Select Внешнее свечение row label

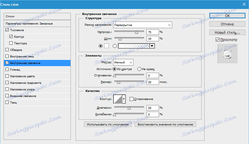23,96
